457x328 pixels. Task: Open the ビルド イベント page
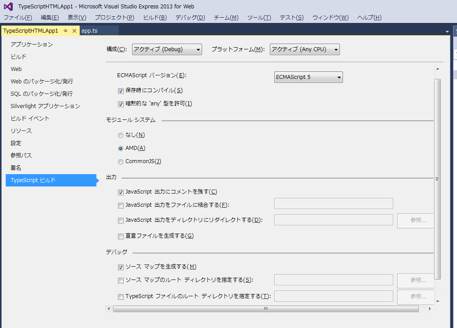tap(30, 119)
